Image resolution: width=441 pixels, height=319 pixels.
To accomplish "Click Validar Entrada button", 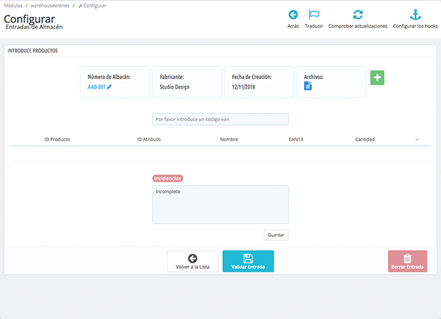I will pyautogui.click(x=248, y=262).
